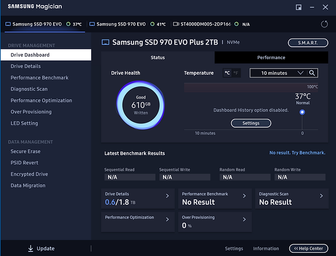Click the drive icon beside ST4000DM005 tab
336x256 pixels.
point(176,24)
